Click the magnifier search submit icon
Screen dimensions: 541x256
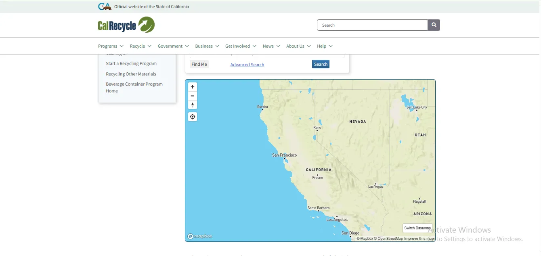tap(434, 25)
